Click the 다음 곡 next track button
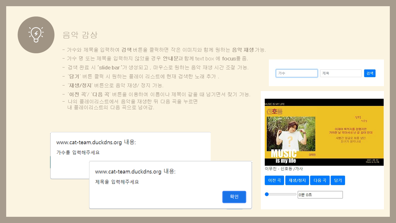Viewport: 396px width, 223px height. point(320,180)
